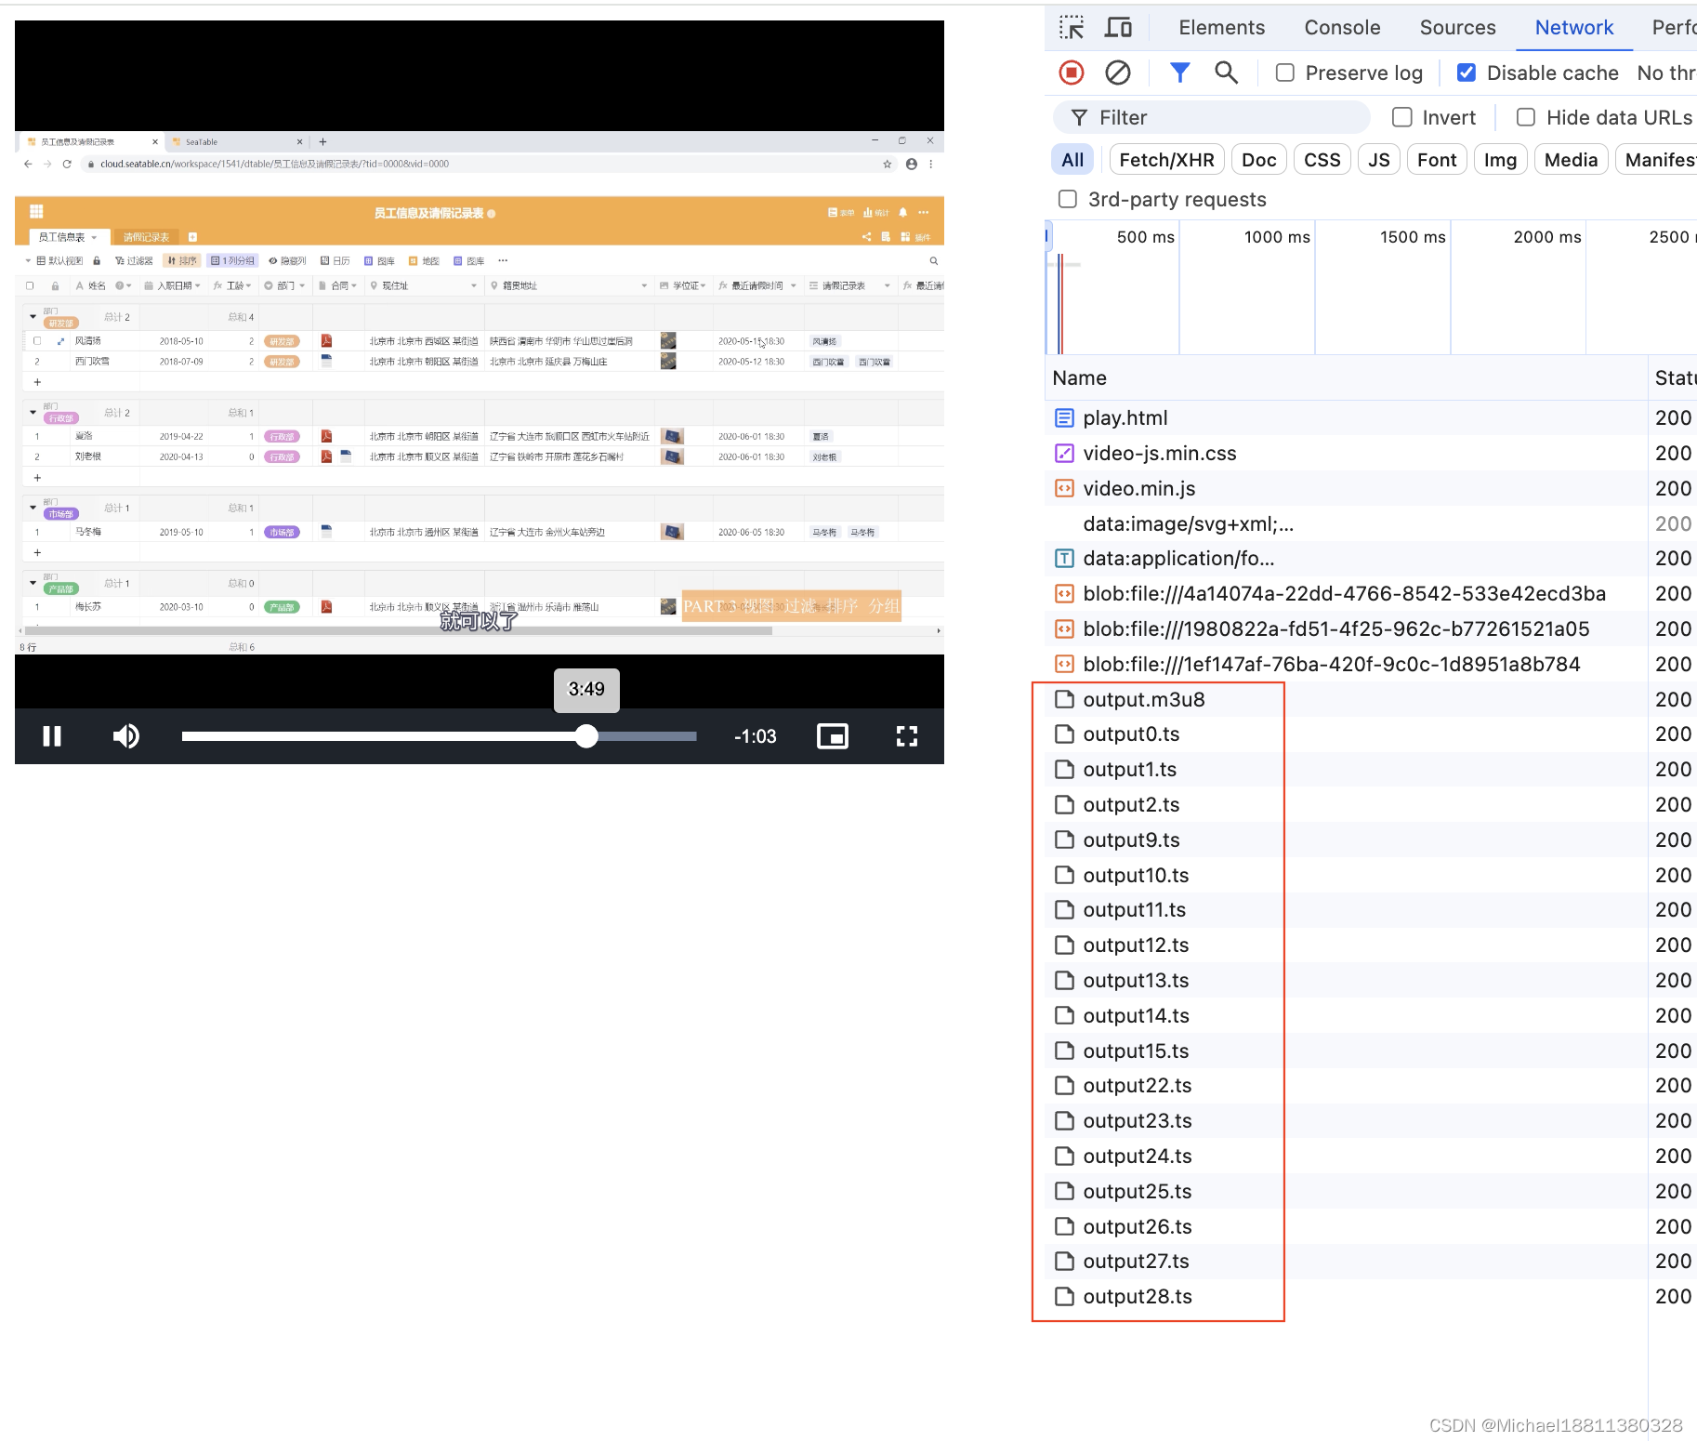Viewport: 1697px width, 1441px height.
Task: Click the play.html document icon
Action: [x=1064, y=418]
